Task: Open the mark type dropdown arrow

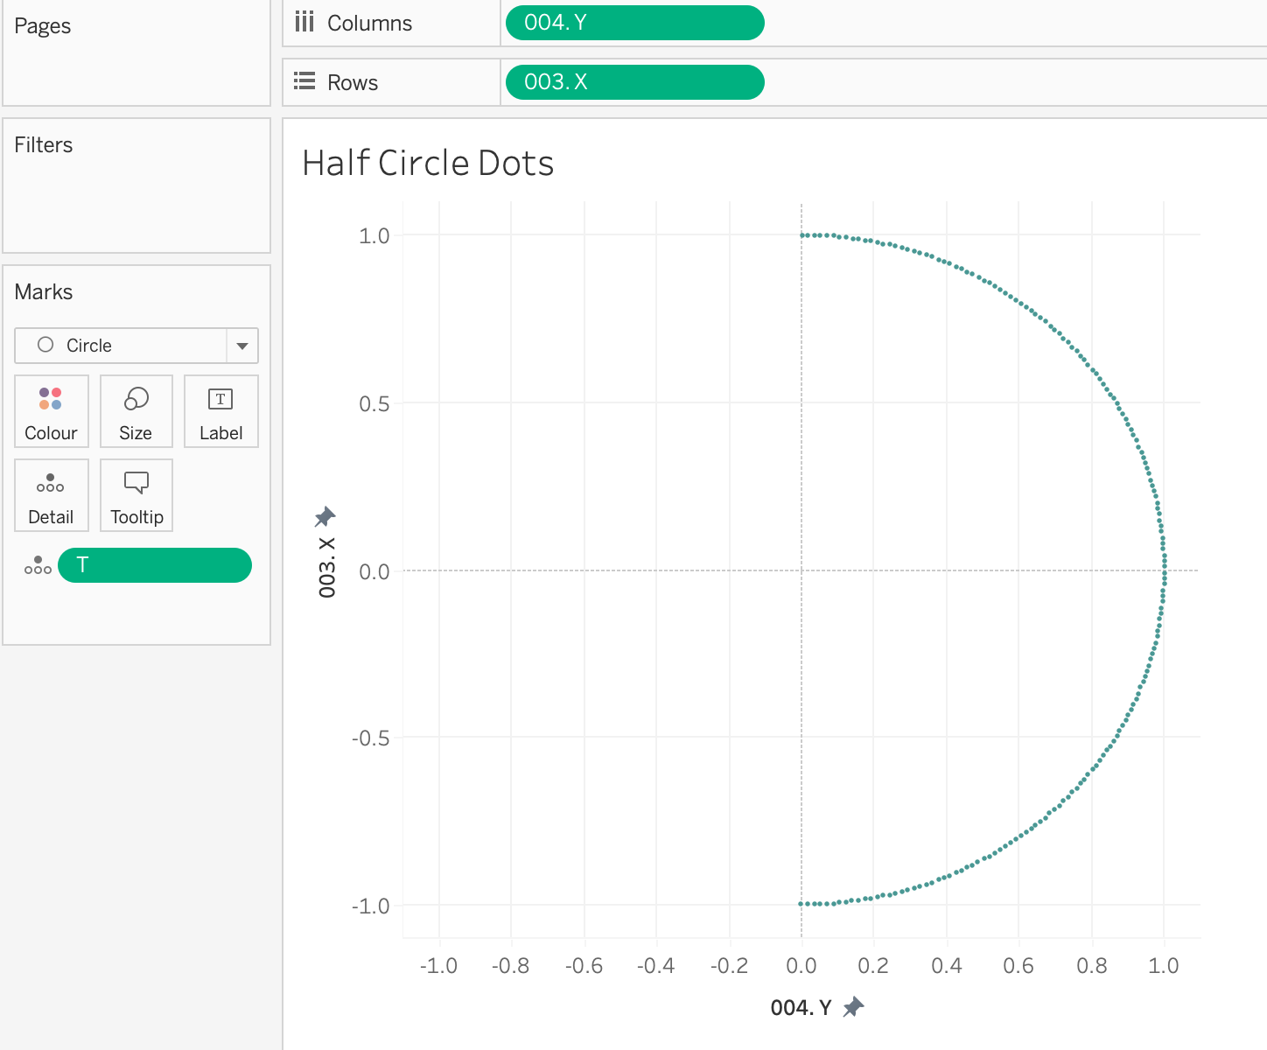Action: 242,346
